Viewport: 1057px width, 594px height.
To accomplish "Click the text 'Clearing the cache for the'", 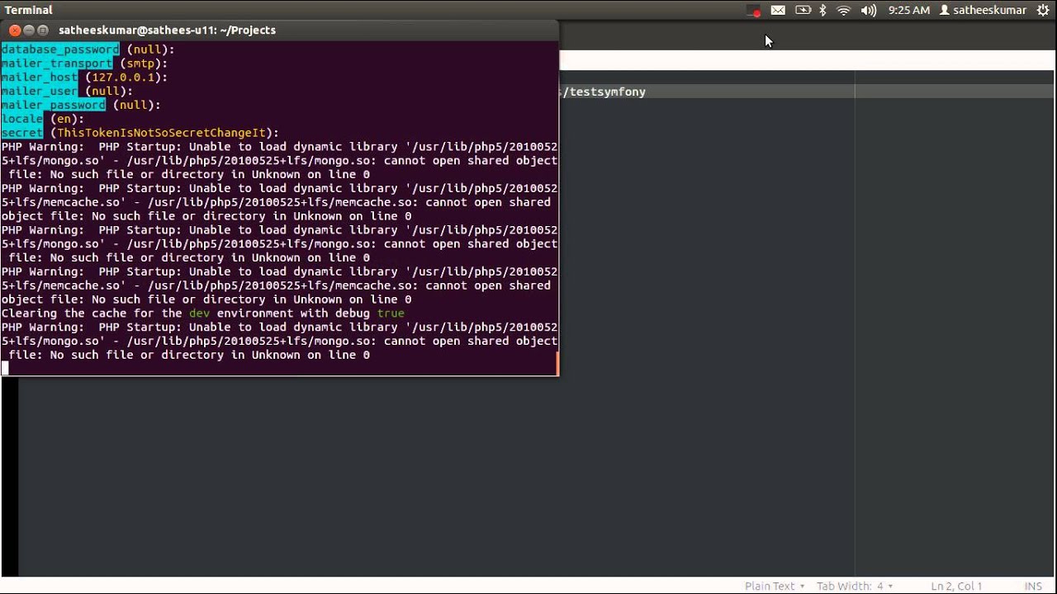I will click(92, 313).
